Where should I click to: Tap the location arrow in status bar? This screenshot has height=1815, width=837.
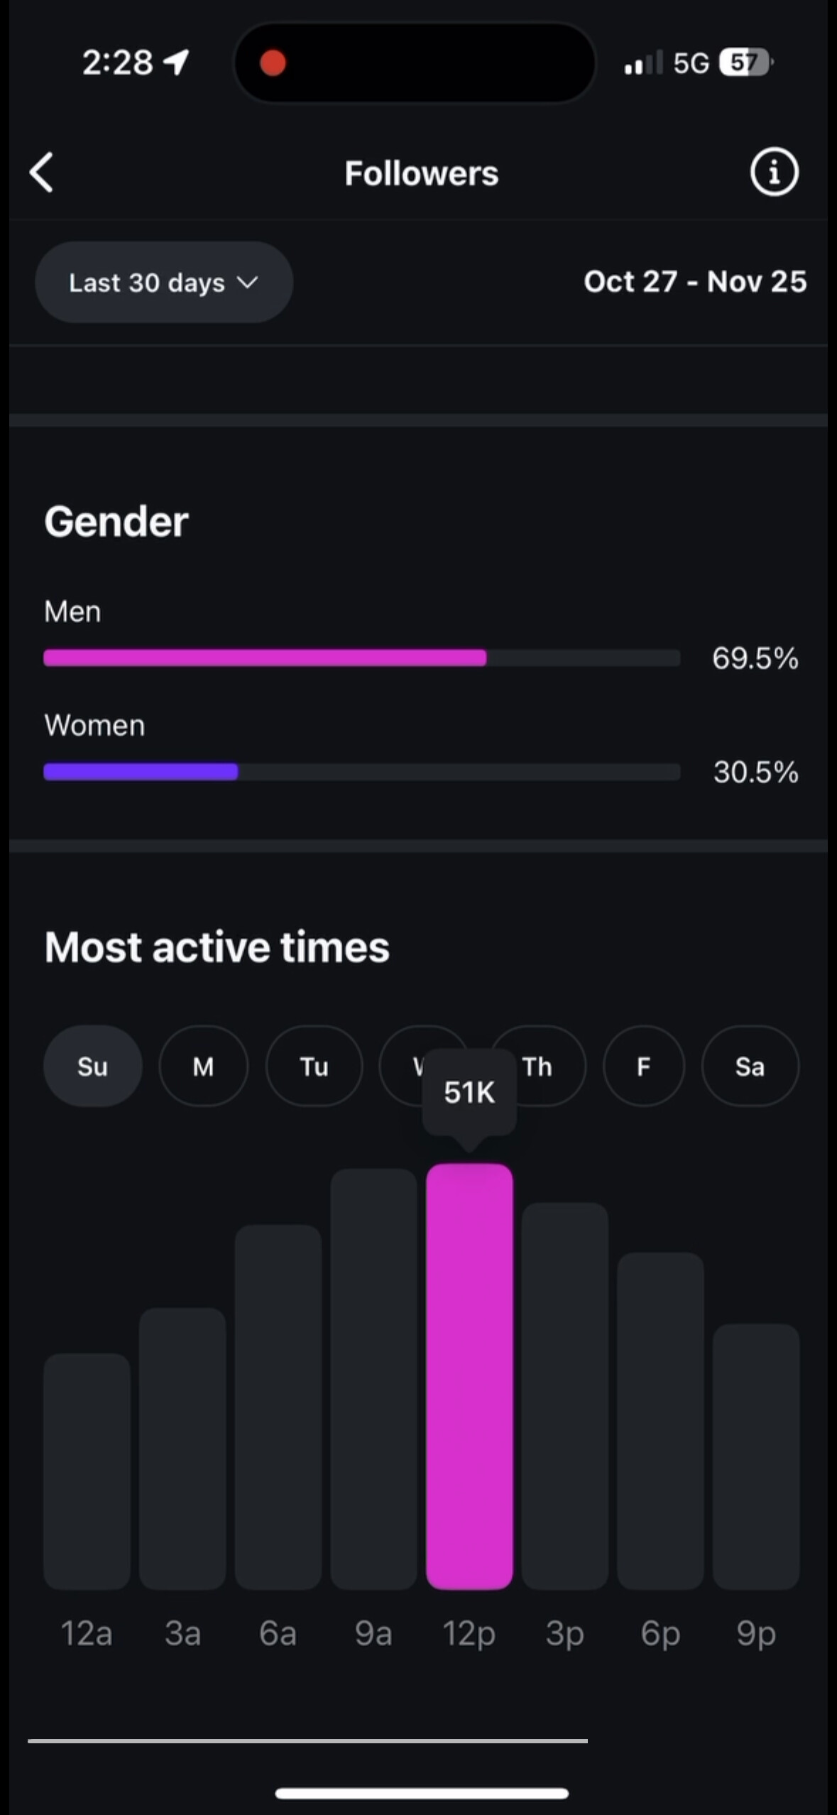[176, 62]
